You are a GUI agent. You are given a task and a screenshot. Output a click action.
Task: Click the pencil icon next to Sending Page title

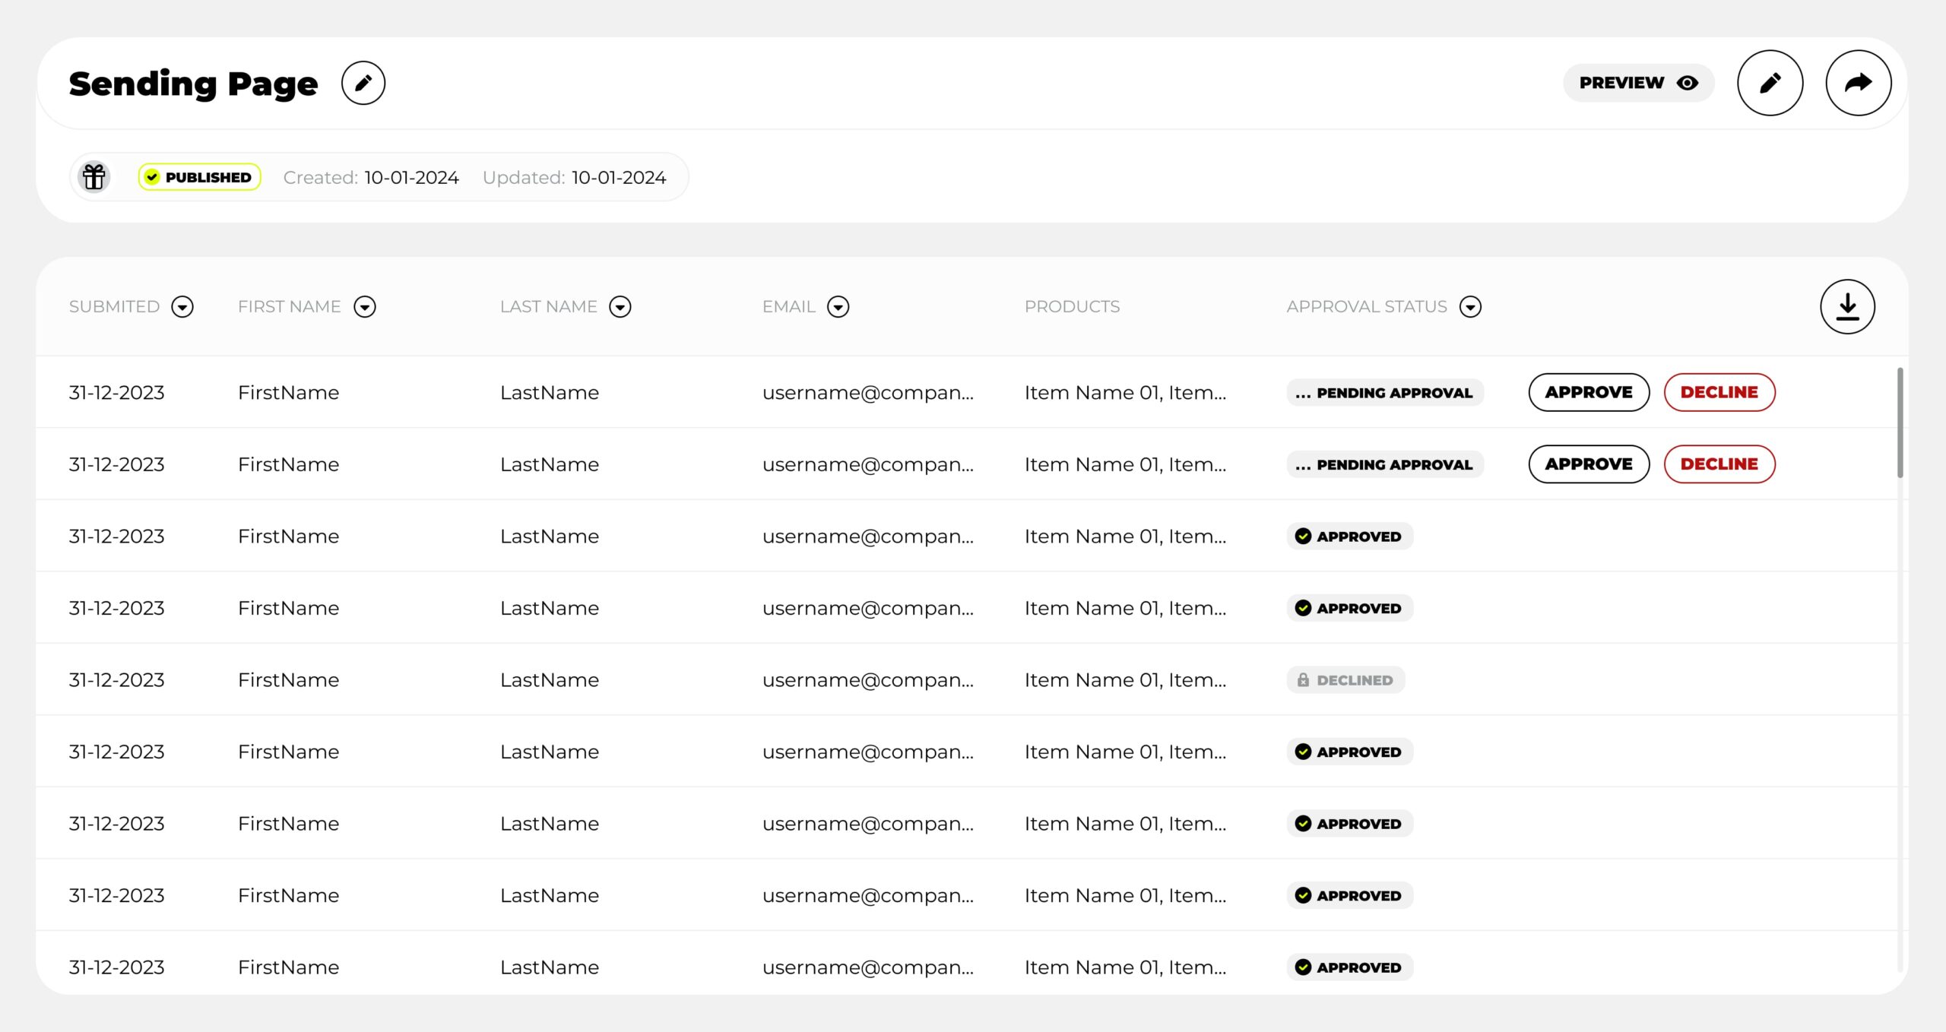363,83
